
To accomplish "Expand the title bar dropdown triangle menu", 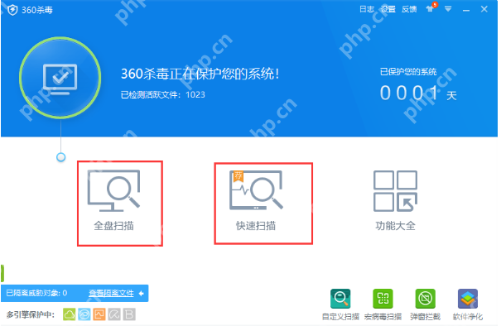I will tap(448, 9).
